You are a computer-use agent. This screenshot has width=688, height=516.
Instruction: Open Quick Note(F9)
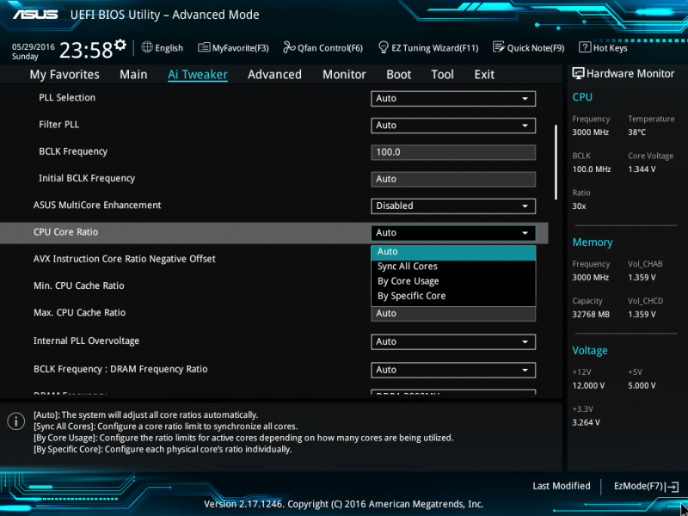click(528, 48)
